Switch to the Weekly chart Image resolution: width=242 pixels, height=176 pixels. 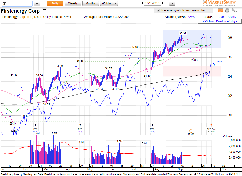73,3
